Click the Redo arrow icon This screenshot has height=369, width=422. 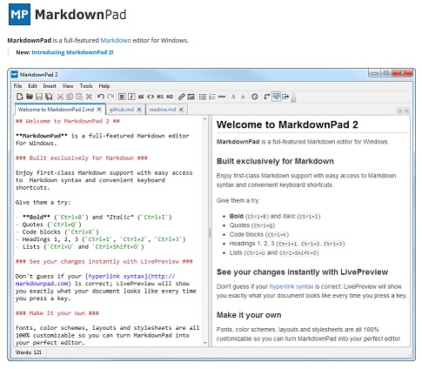click(x=111, y=97)
